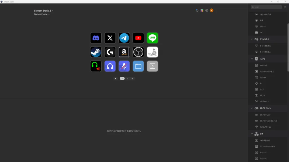The width and height of the screenshot is (289, 162).
Task: Add a new page with plus
Action: (x=132, y=78)
